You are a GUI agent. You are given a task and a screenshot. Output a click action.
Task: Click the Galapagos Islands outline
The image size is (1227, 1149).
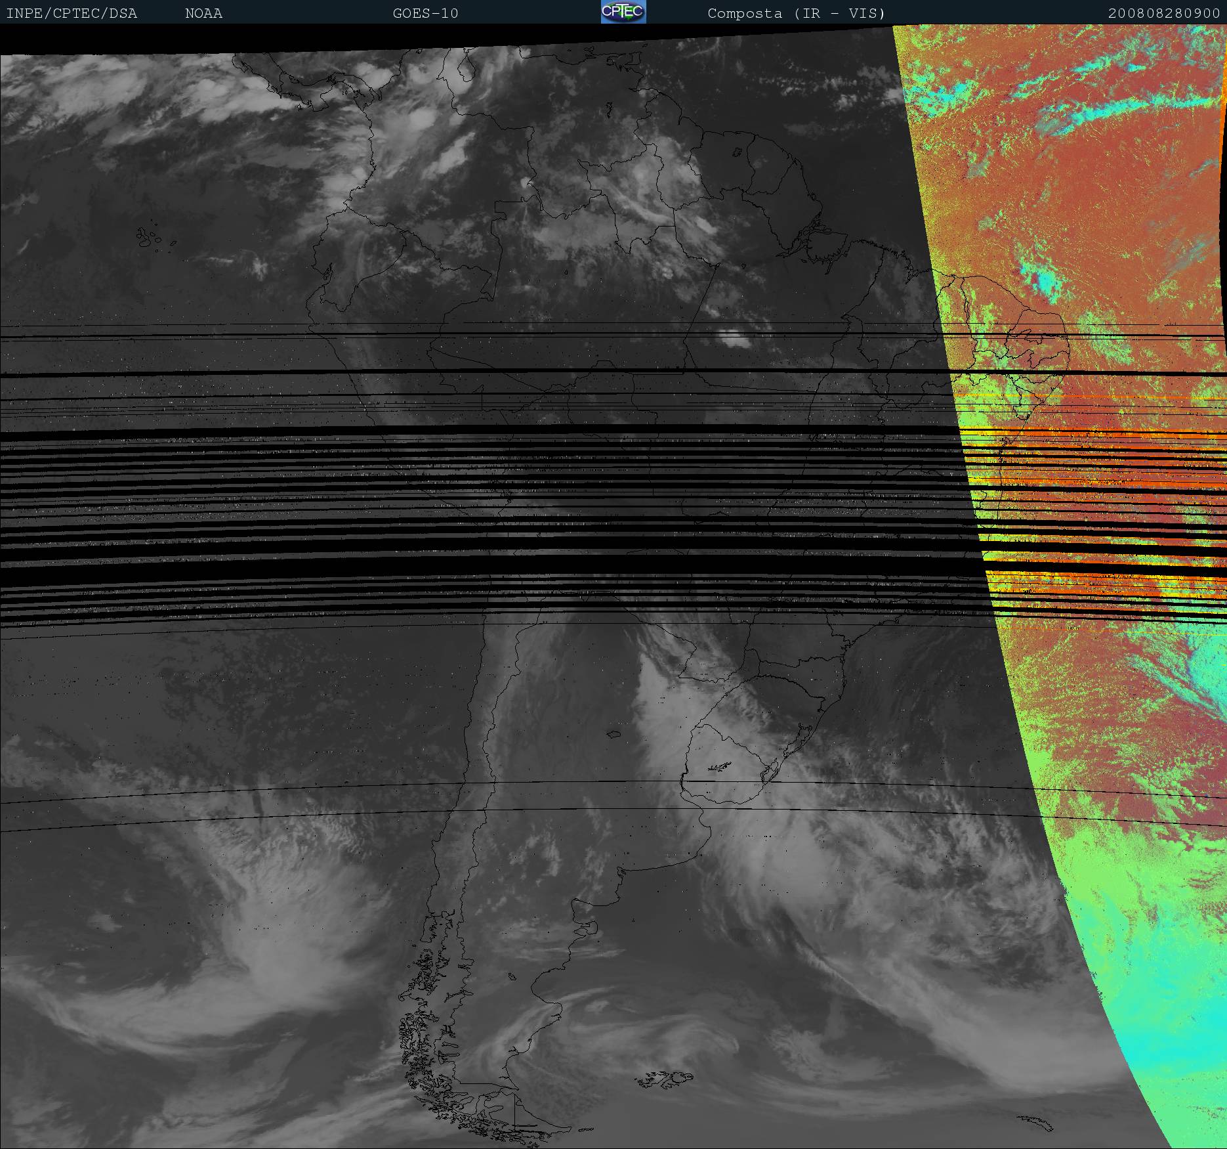150,237
